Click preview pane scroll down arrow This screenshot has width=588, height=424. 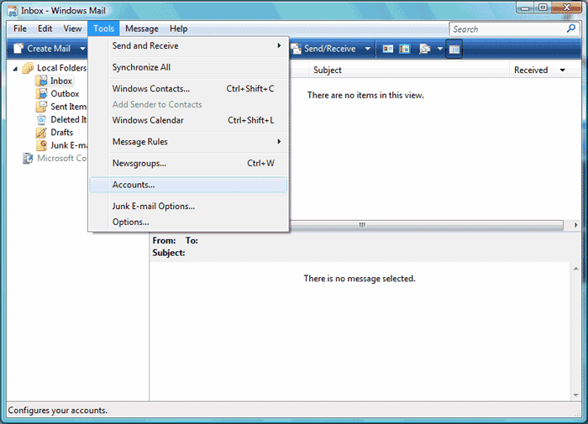click(x=576, y=395)
